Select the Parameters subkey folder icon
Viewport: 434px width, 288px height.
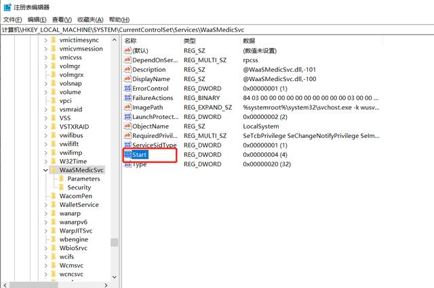click(x=62, y=178)
